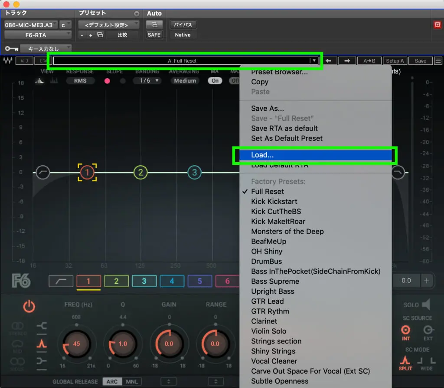
Task: Click the Solo speaker icon
Action: coord(425,305)
